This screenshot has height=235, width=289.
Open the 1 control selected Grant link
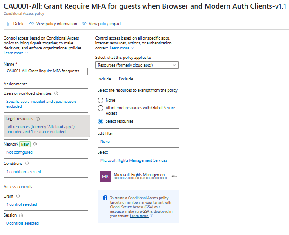pyautogui.click(x=22, y=204)
